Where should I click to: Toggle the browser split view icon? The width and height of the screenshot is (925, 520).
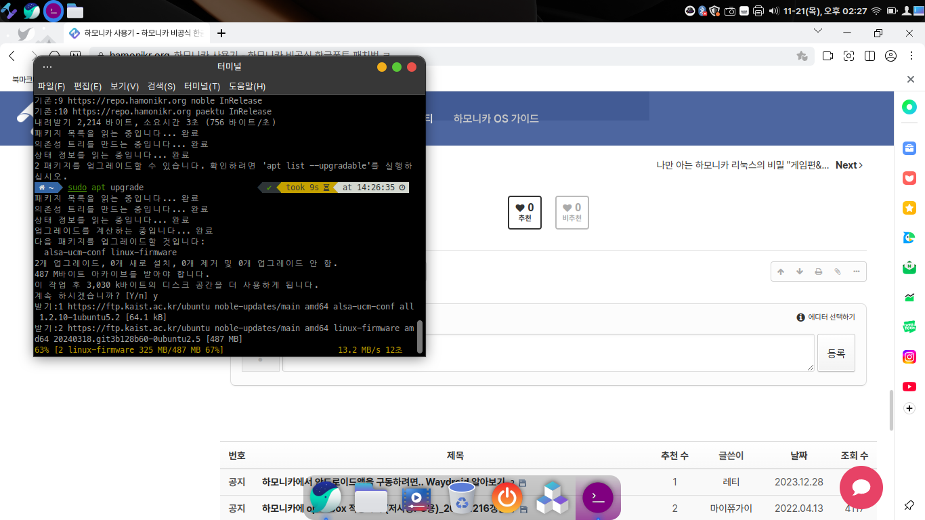point(869,56)
